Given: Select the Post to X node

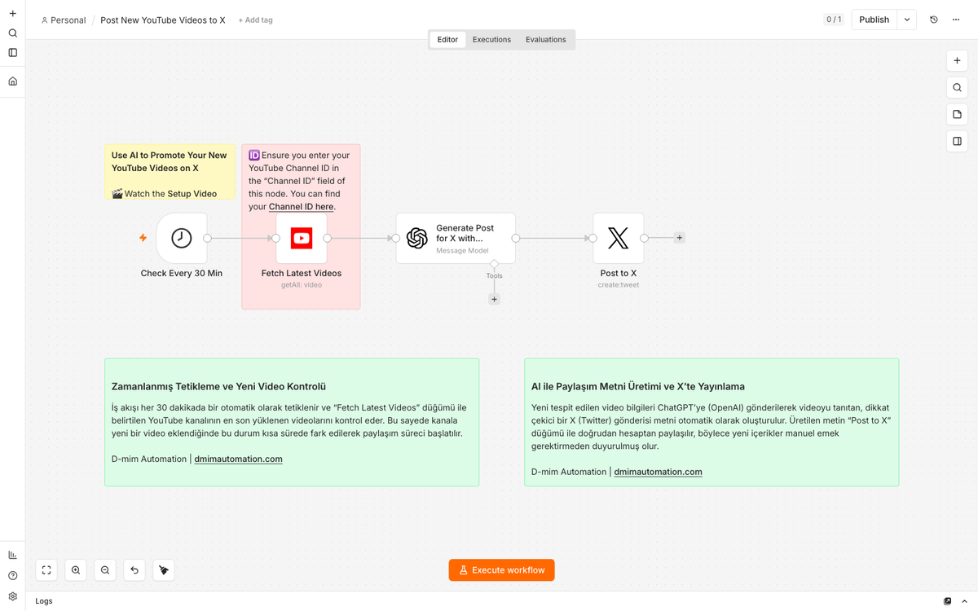Looking at the screenshot, I should [x=619, y=238].
